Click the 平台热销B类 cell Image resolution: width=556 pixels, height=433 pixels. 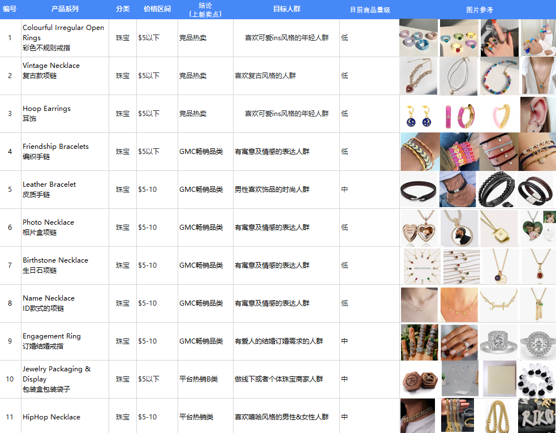tap(205, 379)
